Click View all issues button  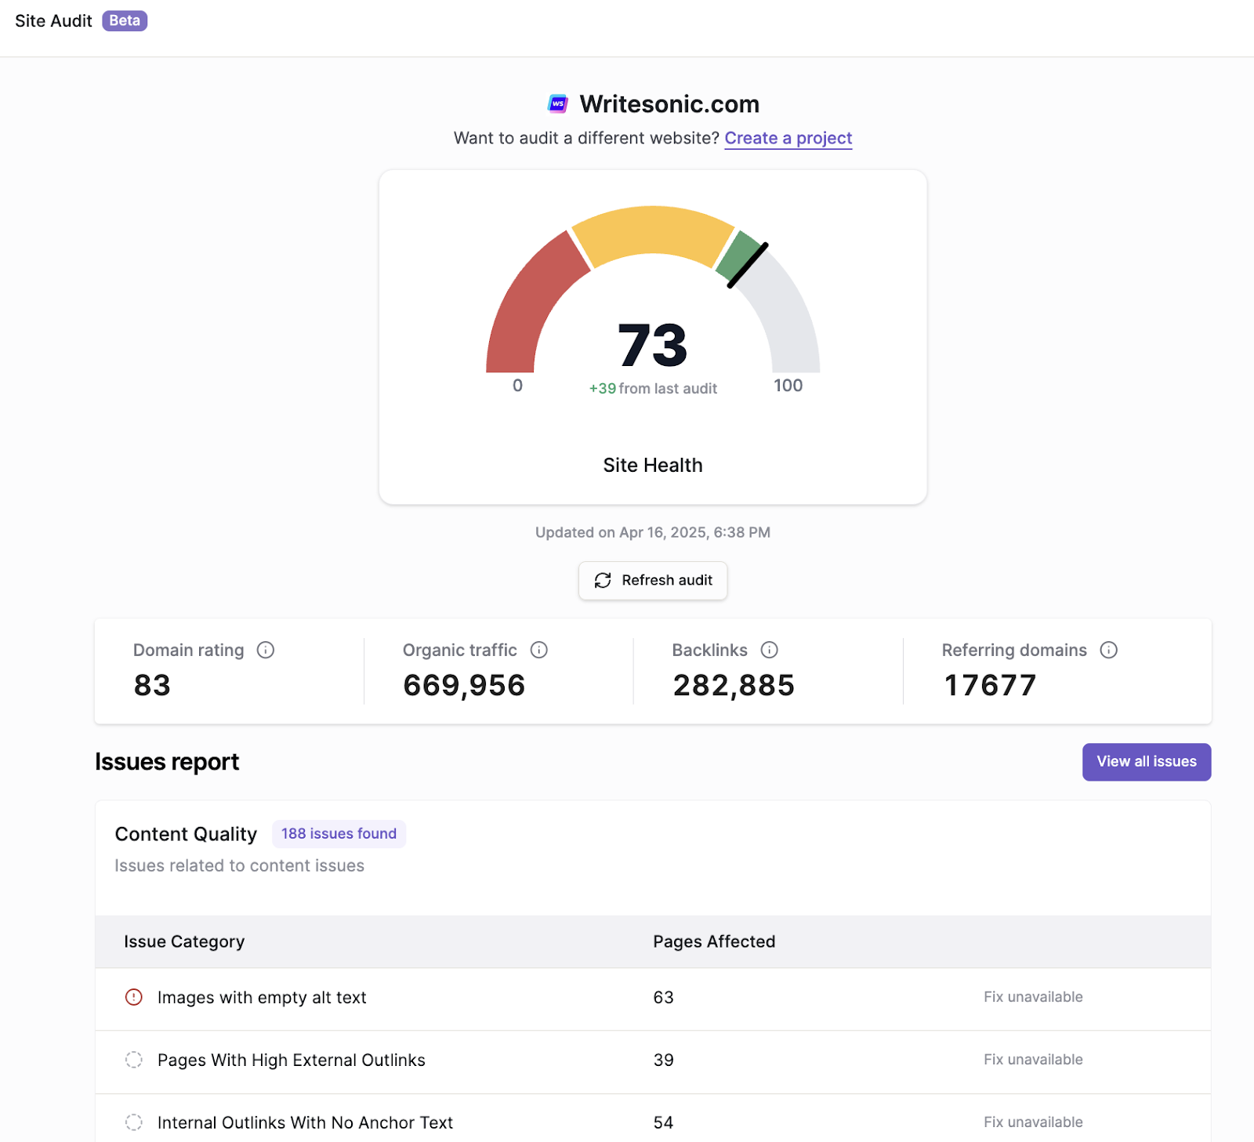1147,762
